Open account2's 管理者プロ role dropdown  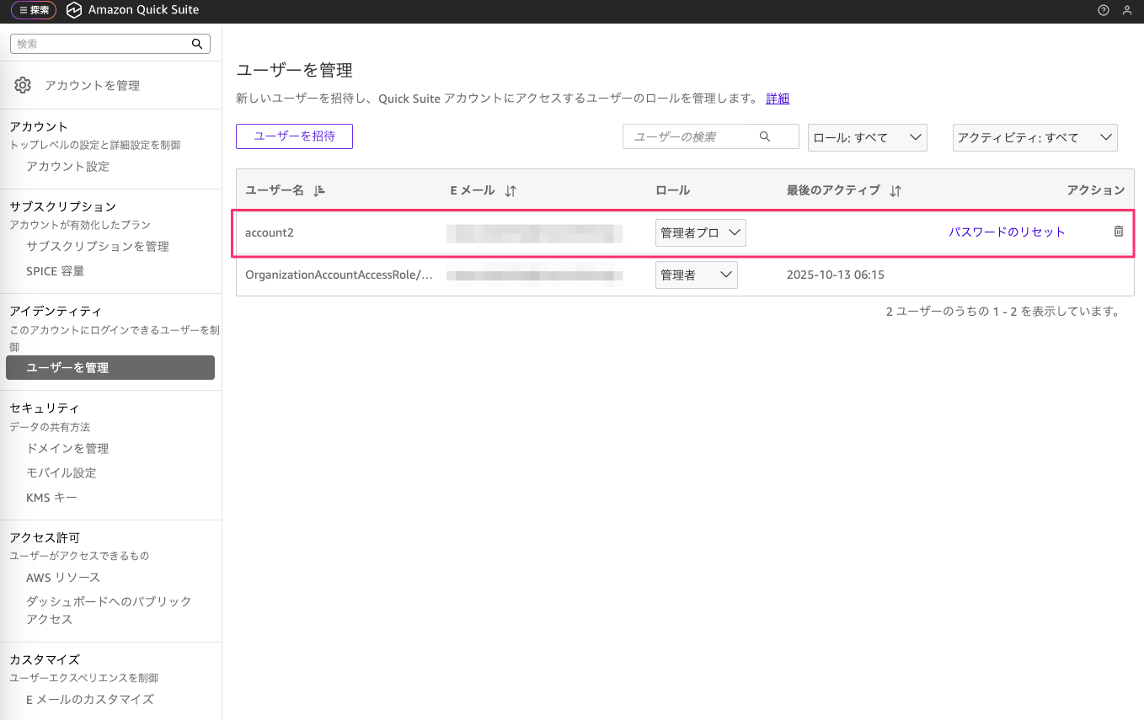point(700,232)
